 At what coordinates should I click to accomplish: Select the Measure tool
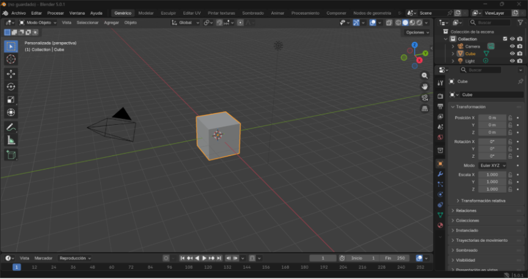pyautogui.click(x=11, y=141)
